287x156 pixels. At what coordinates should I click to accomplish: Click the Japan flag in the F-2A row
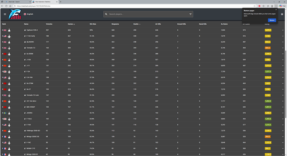pos(5,71)
